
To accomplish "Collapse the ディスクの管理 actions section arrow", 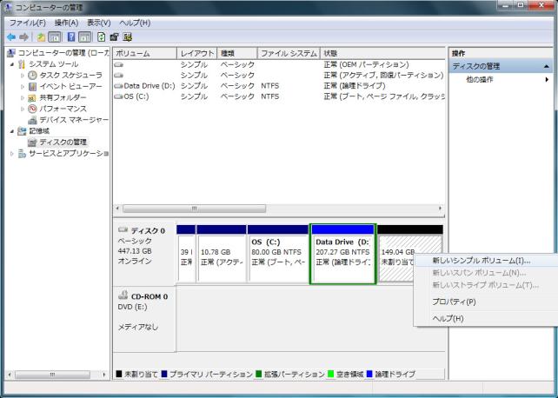I will [x=546, y=66].
